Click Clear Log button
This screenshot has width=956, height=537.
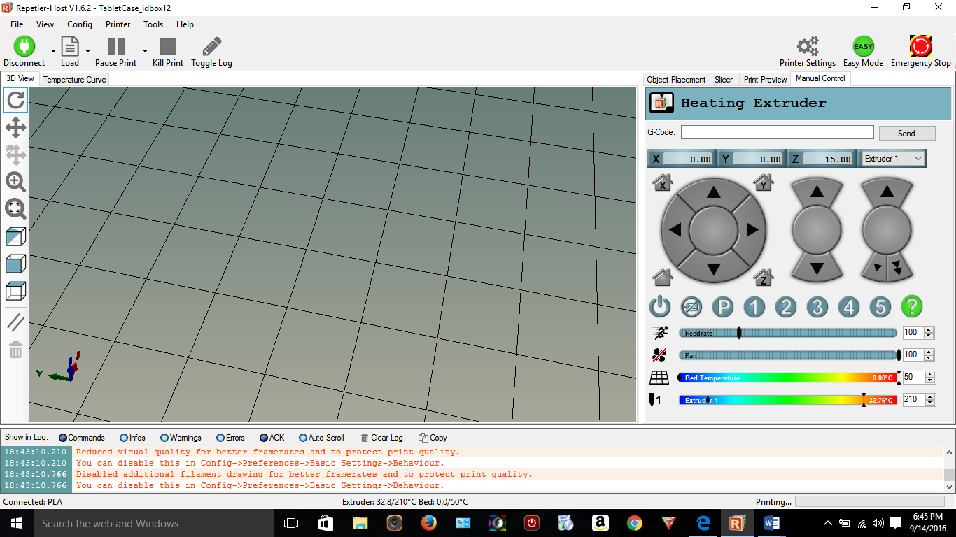(x=381, y=438)
